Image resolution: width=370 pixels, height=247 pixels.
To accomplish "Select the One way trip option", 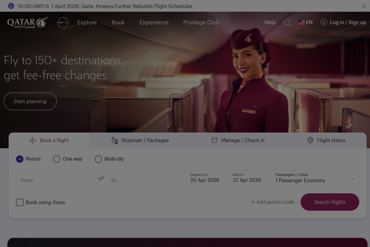I will 57,159.
